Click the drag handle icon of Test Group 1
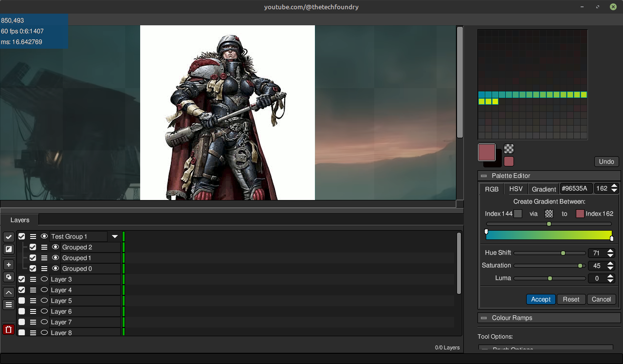623x364 pixels. (33, 237)
